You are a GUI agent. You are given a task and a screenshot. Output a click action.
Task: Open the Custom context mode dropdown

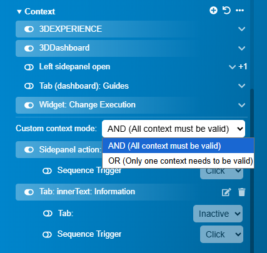coord(173,129)
